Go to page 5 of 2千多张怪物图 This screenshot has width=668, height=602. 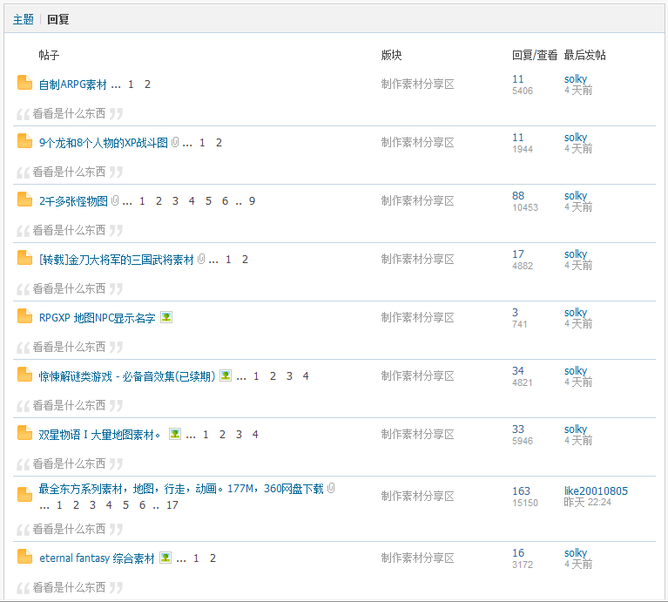(208, 201)
